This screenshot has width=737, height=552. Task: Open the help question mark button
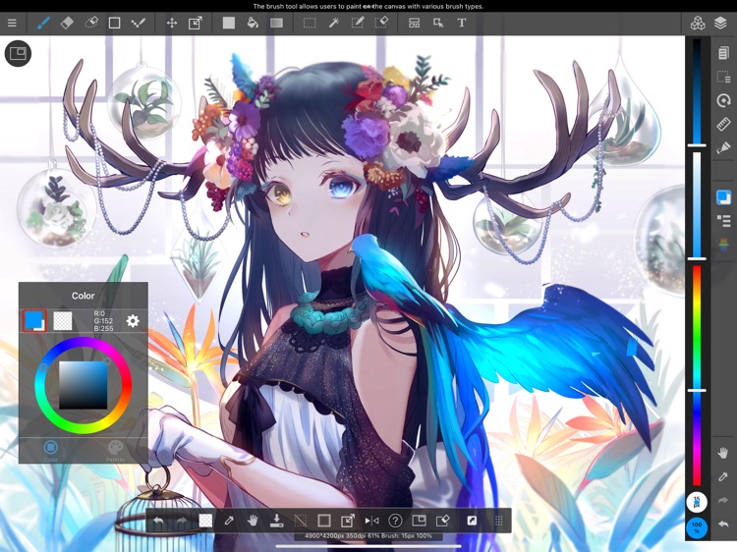pos(395,521)
